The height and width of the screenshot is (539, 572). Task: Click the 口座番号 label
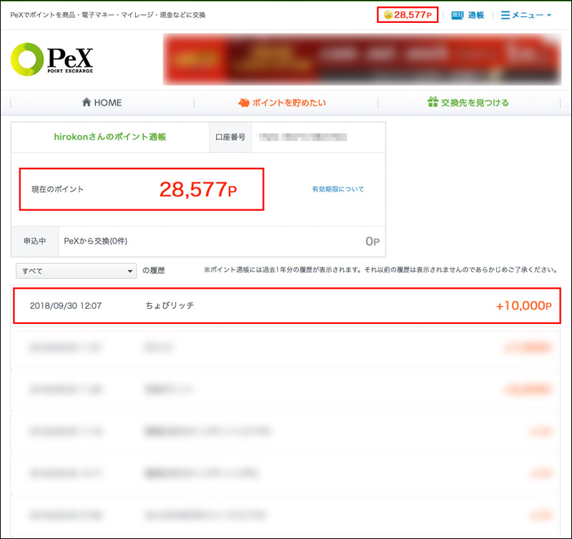230,137
